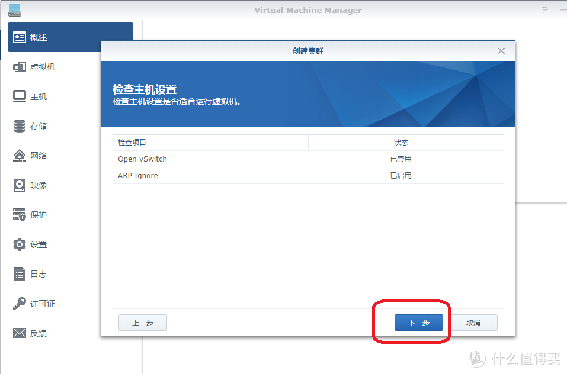Go to 存储 menu label

[39, 126]
